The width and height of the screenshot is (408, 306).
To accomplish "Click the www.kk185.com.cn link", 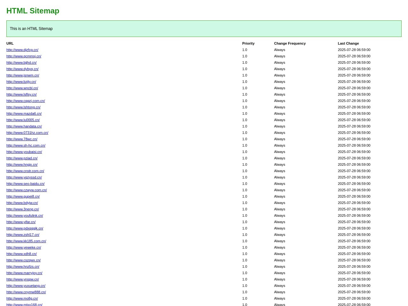I will coord(26,241).
